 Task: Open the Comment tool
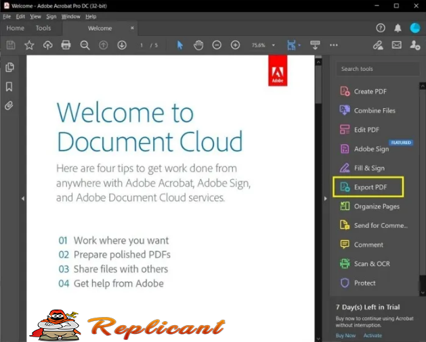(x=362, y=245)
